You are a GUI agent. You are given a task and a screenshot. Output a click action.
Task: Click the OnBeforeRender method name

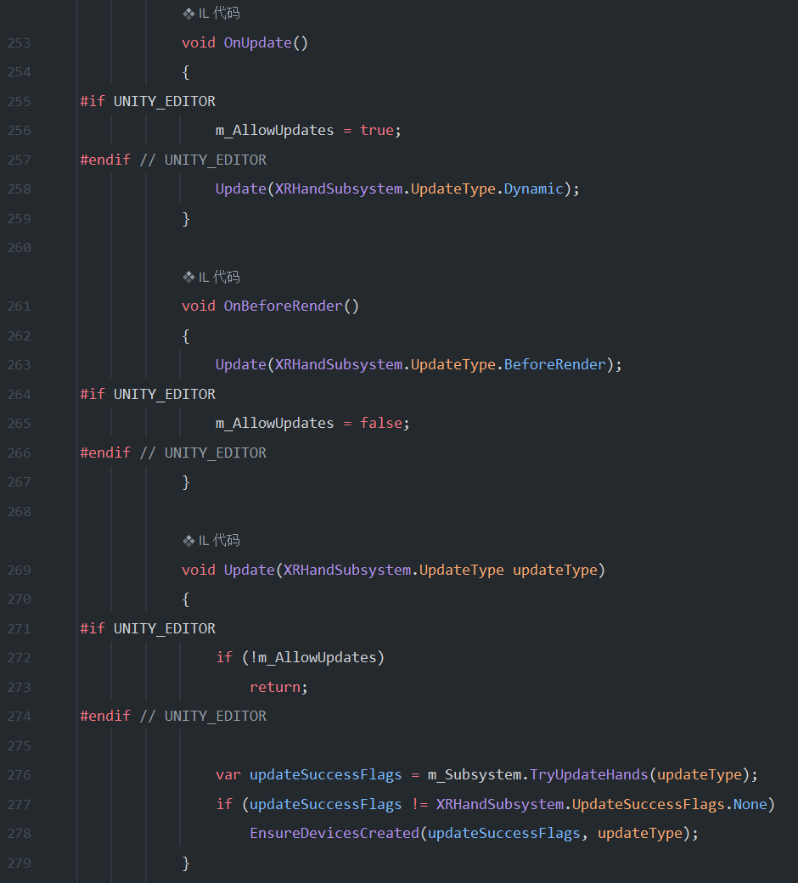(x=284, y=306)
